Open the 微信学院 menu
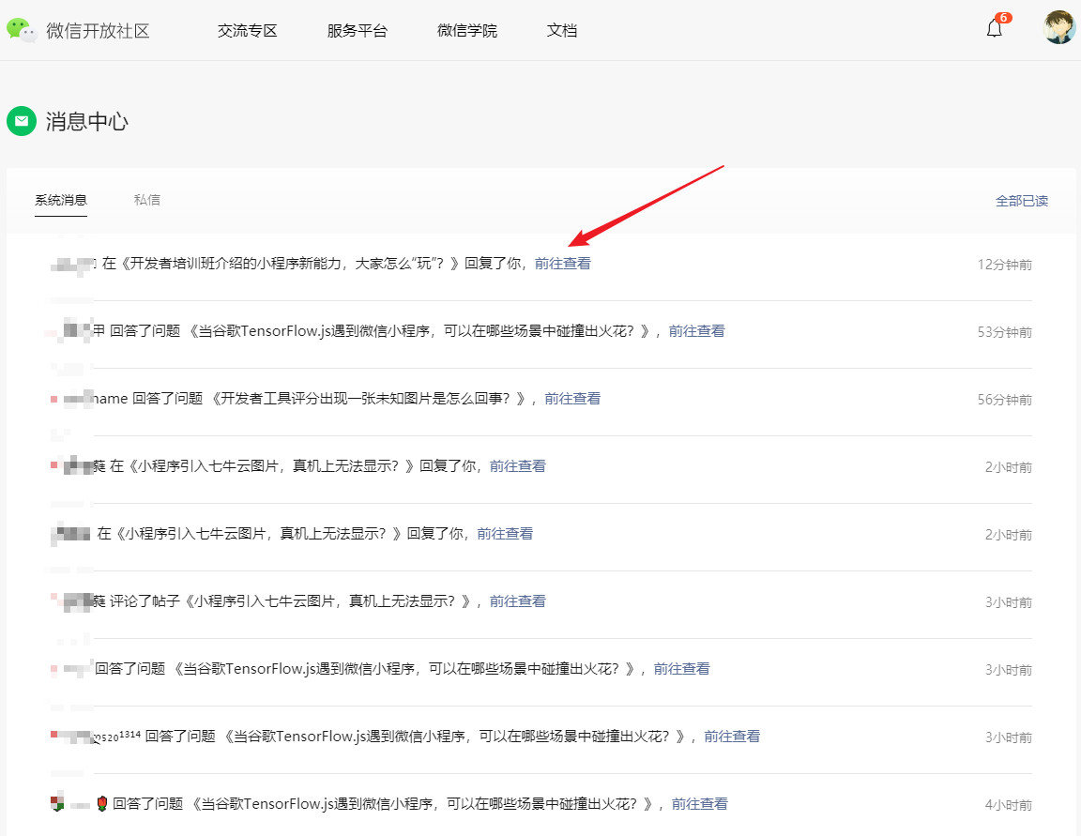Viewport: 1081px width, 836px height. pos(466,31)
